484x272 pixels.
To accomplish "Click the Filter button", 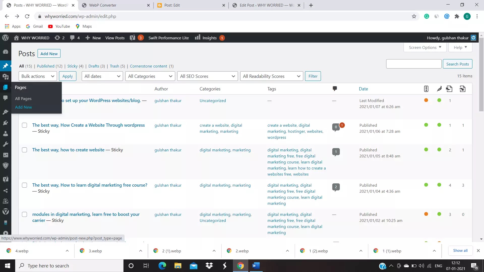I will (x=313, y=76).
